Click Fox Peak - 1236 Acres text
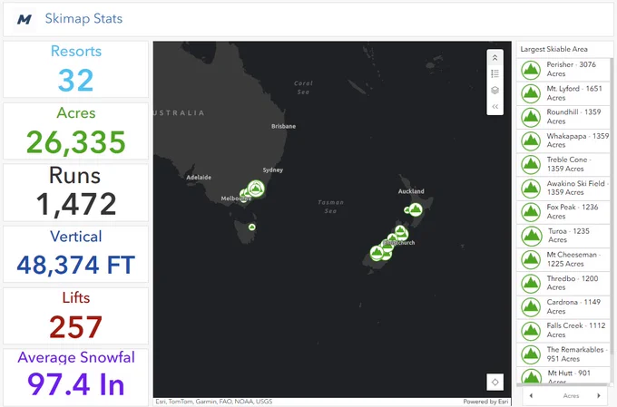 (x=573, y=211)
